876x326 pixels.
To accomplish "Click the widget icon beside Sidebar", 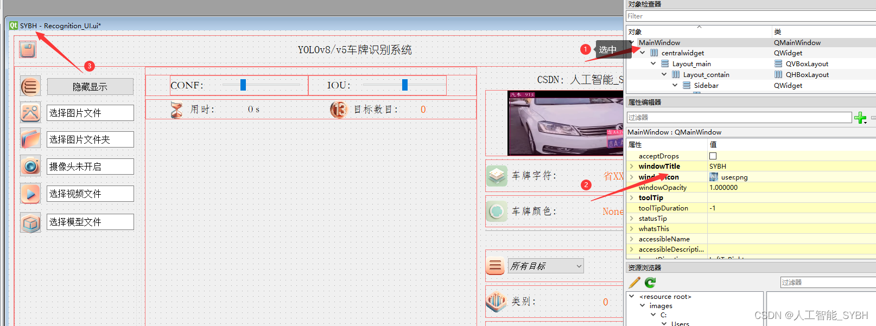I will click(x=687, y=86).
